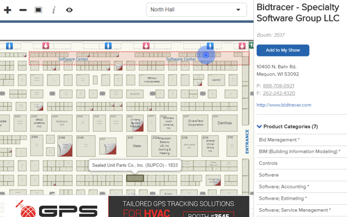Click the fit-to-screen rectangle icon
Screen dimensions: 347x217
(x=38, y=10)
